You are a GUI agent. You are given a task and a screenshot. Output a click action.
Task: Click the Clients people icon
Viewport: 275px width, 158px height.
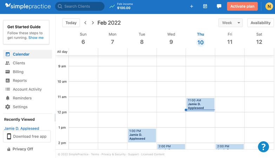(x=7, y=63)
